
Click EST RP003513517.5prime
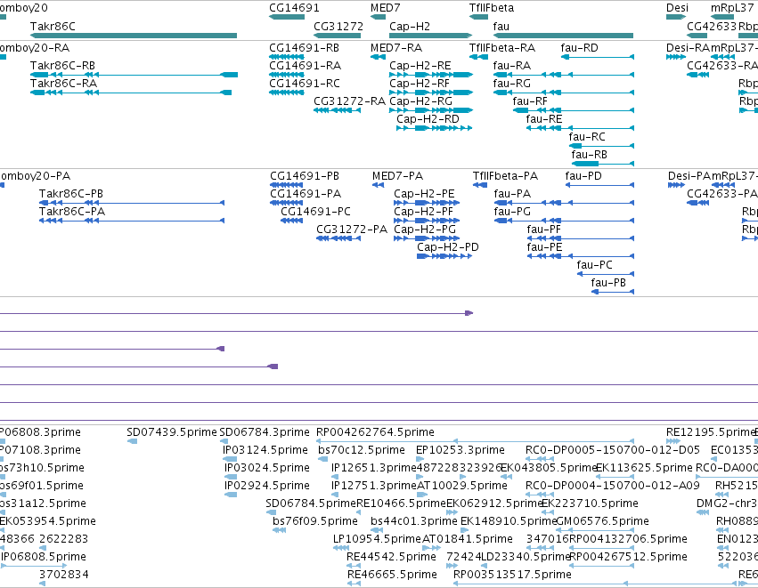[512, 575]
